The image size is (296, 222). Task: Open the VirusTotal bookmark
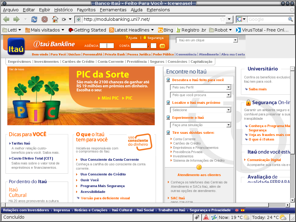[x=262, y=30]
